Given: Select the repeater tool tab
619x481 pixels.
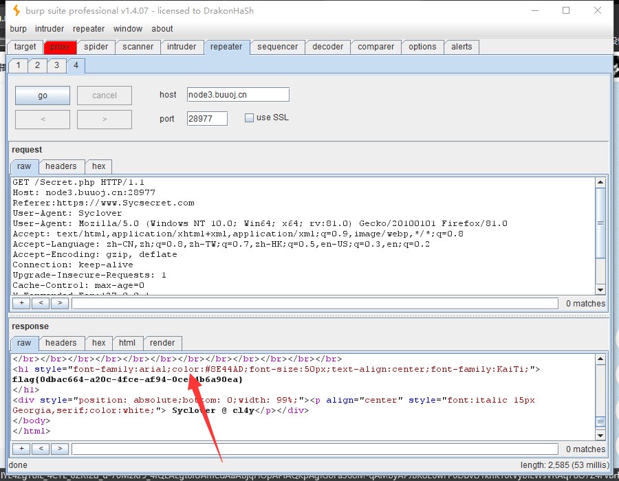Looking at the screenshot, I should (226, 47).
